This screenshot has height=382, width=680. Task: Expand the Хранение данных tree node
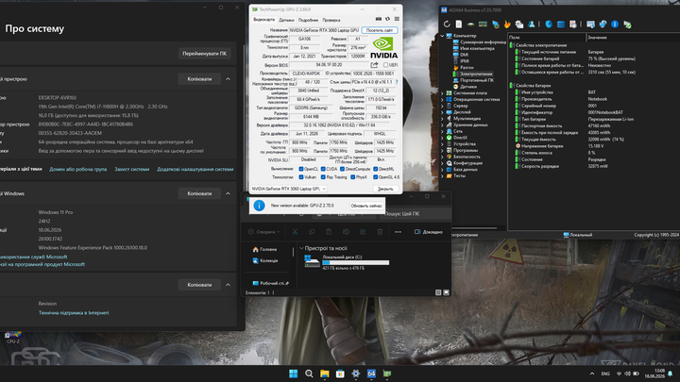pyautogui.click(x=442, y=125)
